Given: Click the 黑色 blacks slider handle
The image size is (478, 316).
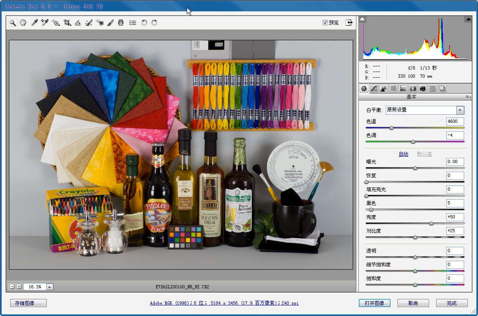Looking at the screenshot, I should (371, 210).
